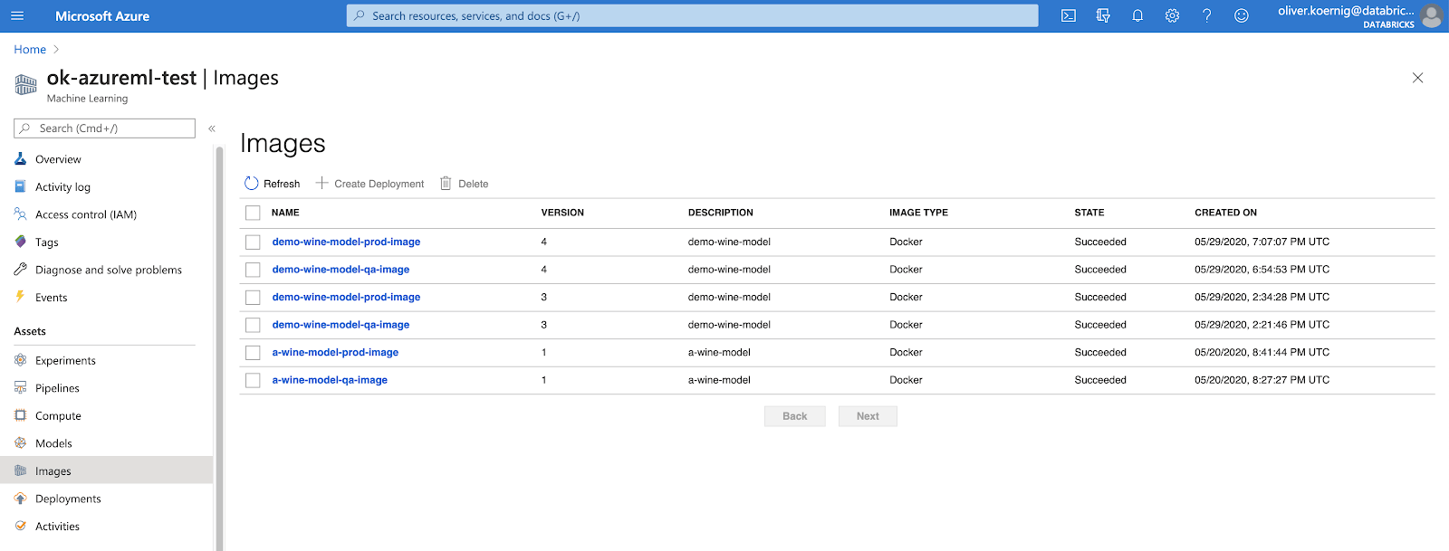Open Cloud Shell from the top bar
Screen dimensions: 1449x551
click(x=1069, y=15)
